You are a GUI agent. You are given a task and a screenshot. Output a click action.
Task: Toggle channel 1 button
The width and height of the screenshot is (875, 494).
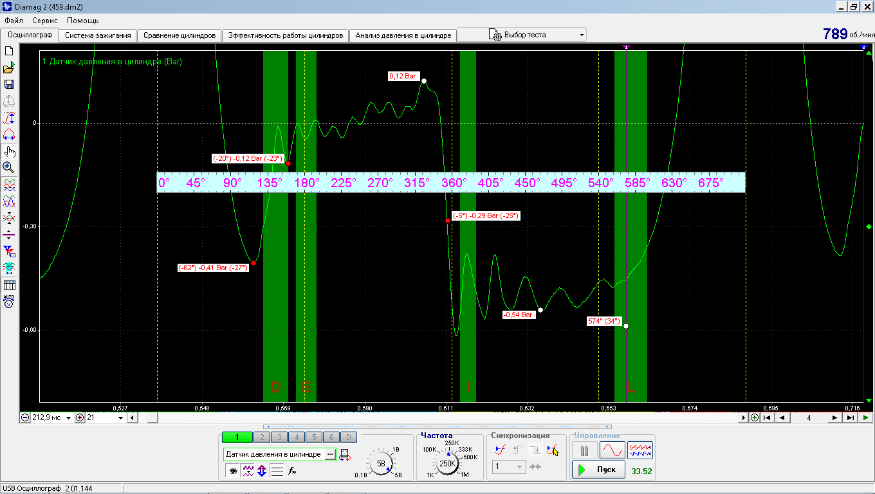pos(237,437)
